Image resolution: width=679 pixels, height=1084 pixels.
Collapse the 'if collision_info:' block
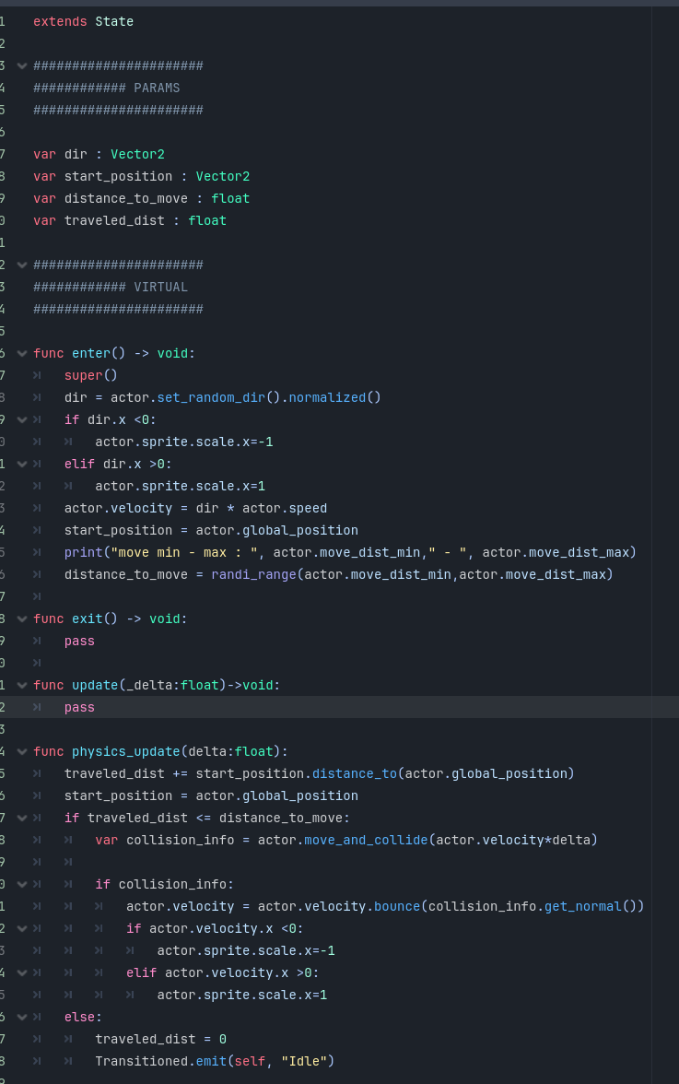pyautogui.click(x=22, y=884)
